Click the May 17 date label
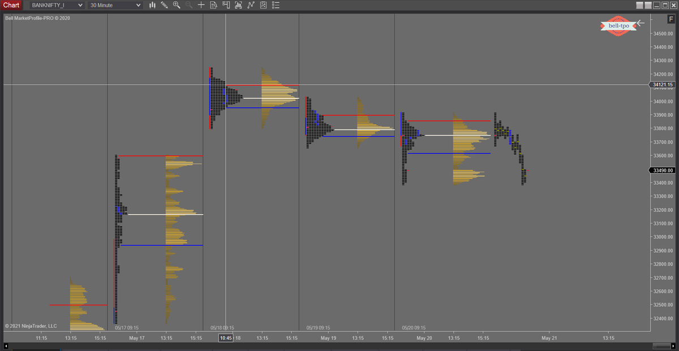This screenshot has height=351, width=679. [137, 338]
